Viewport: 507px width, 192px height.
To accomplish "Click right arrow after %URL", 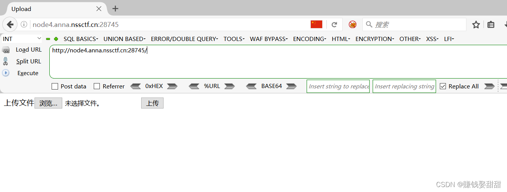I will pos(230,86).
